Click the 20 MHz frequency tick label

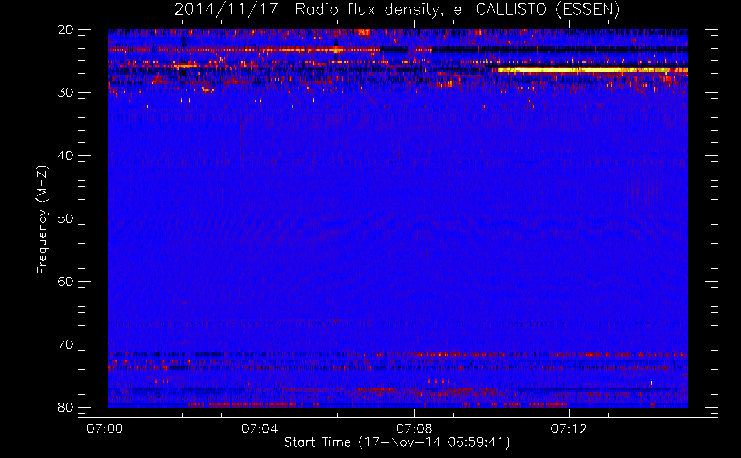[x=65, y=30]
